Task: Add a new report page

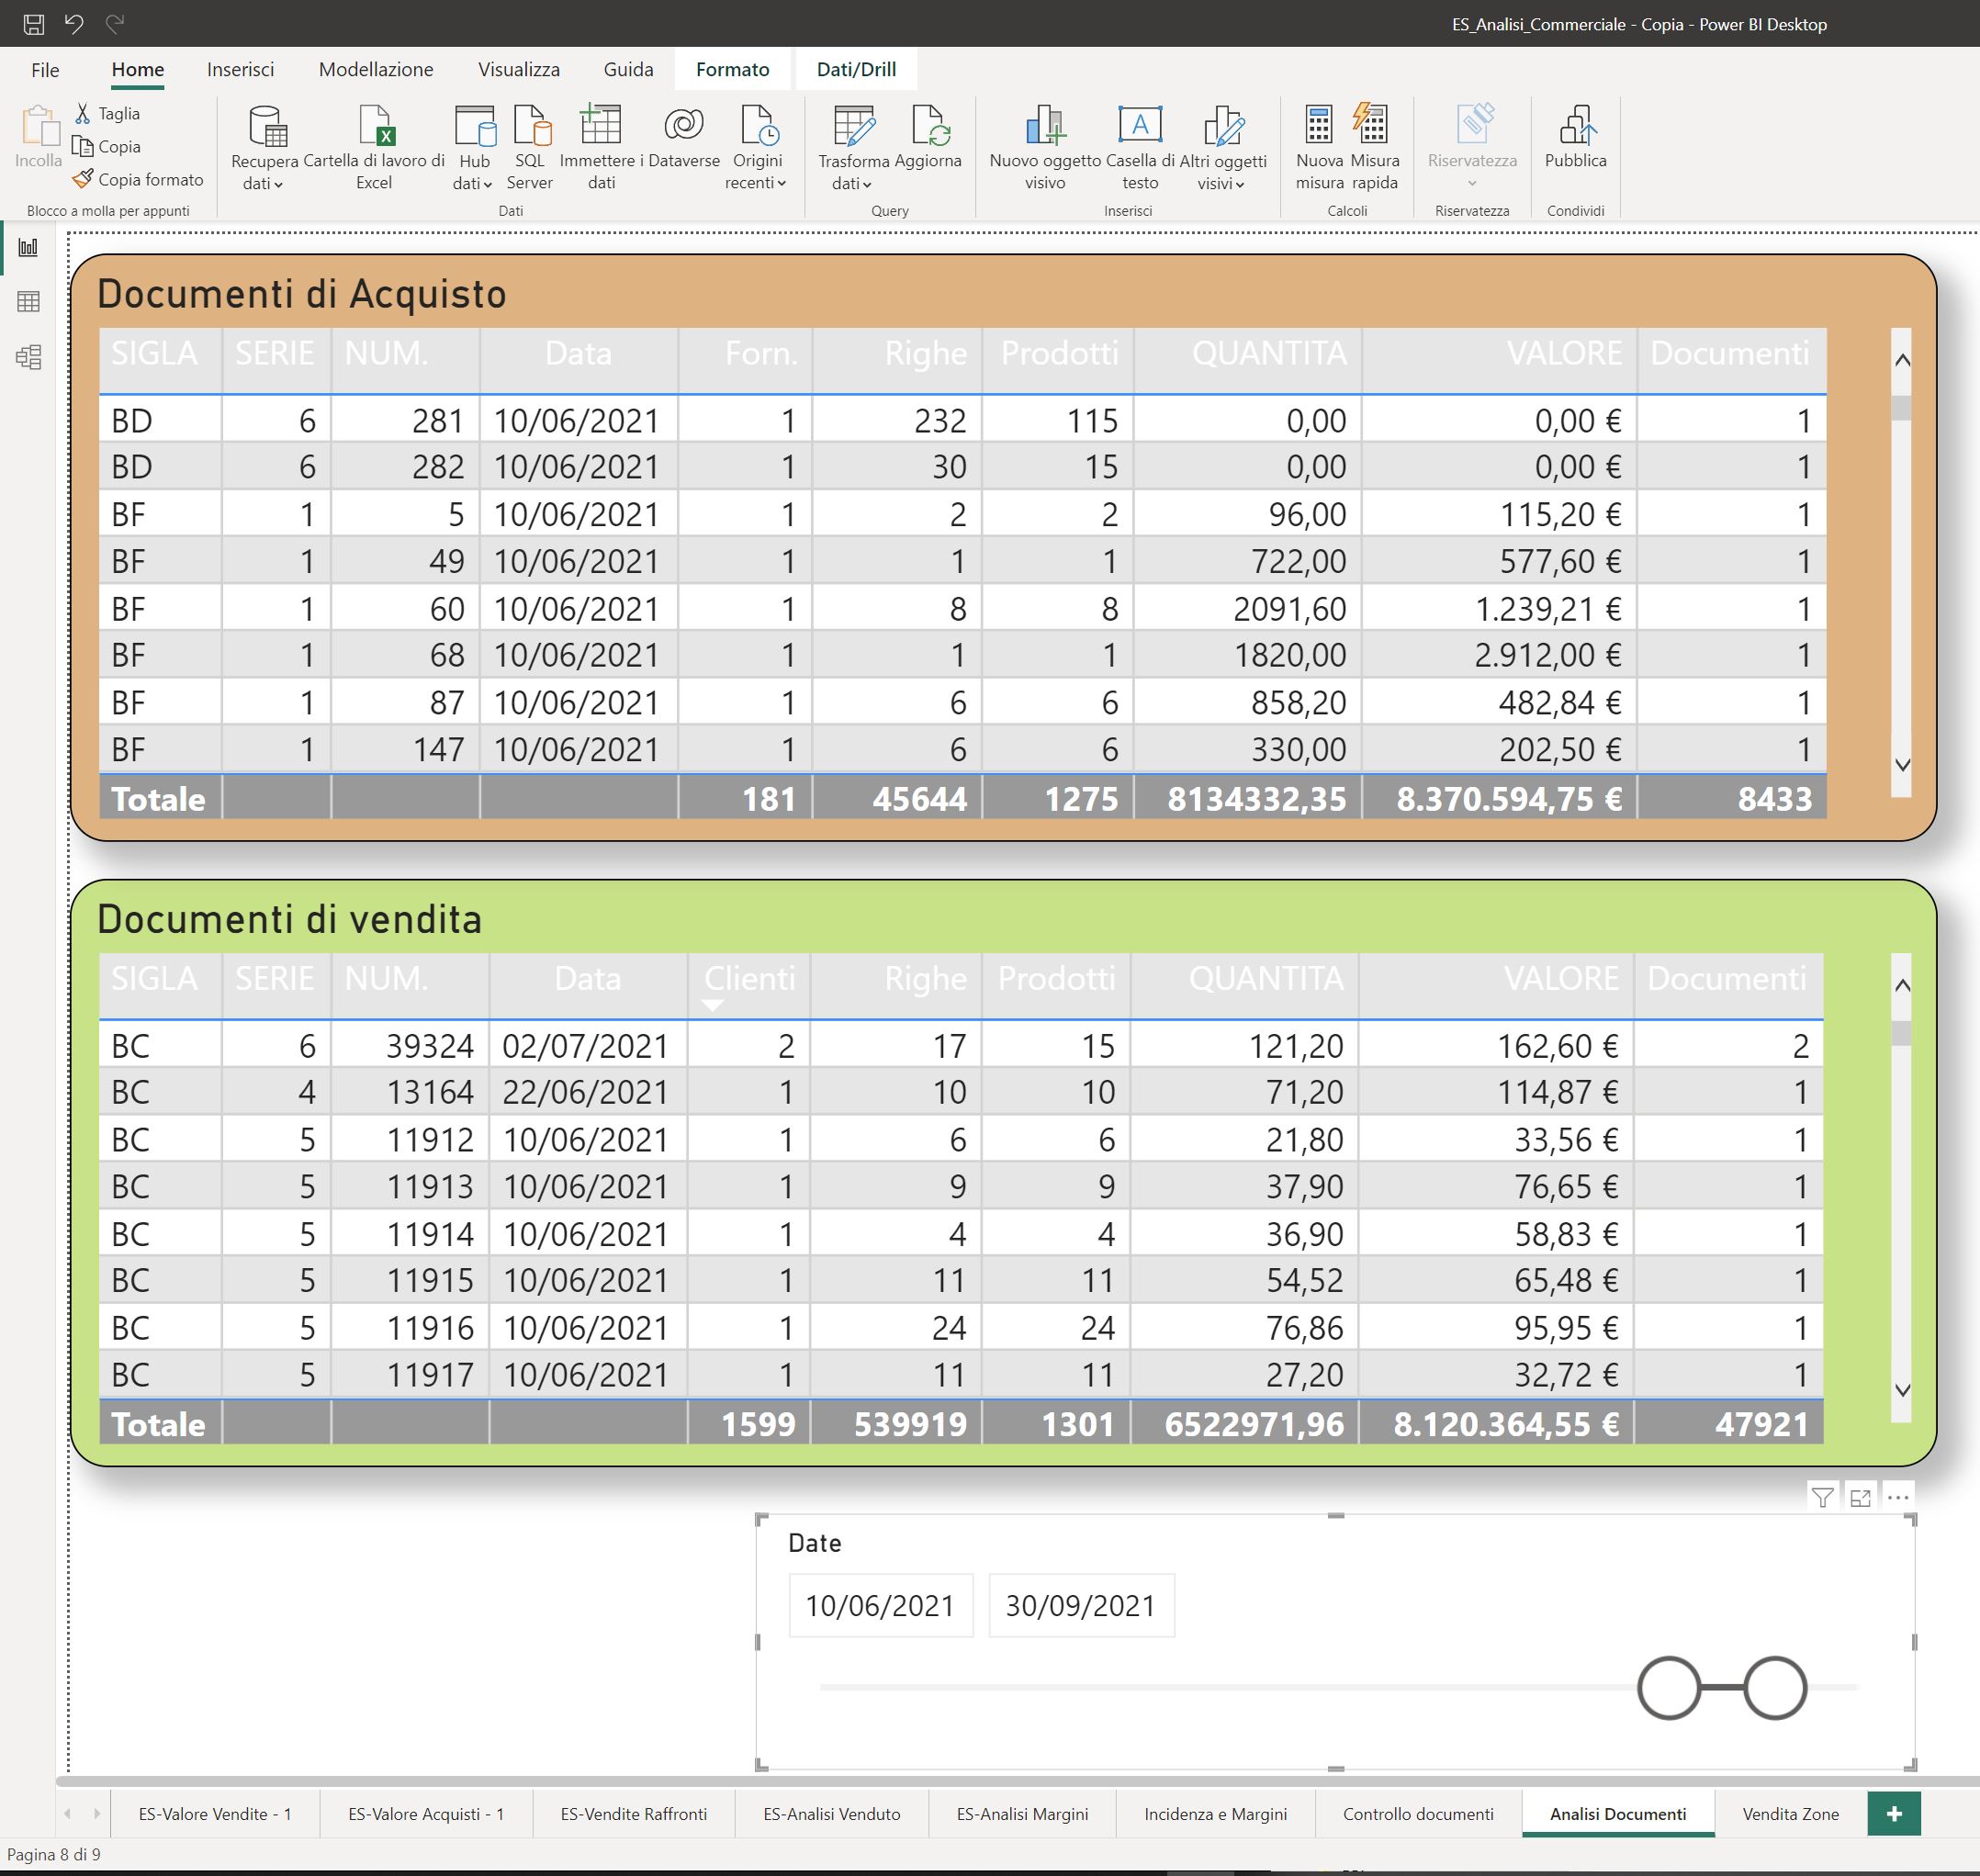Action: point(1893,1813)
